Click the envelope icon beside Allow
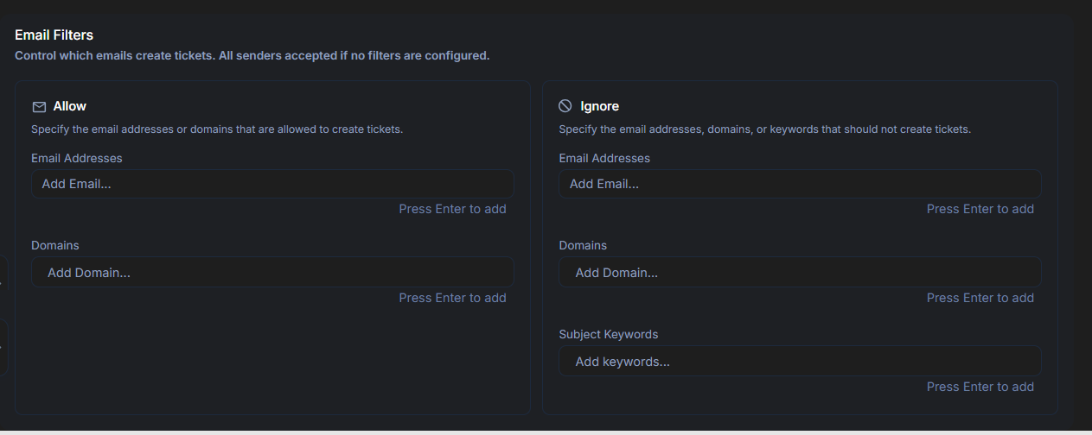Image resolution: width=1092 pixels, height=435 pixels. (x=39, y=106)
